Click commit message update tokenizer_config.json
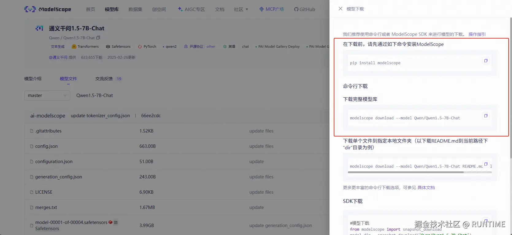Image resolution: width=512 pixels, height=235 pixels. point(100,116)
